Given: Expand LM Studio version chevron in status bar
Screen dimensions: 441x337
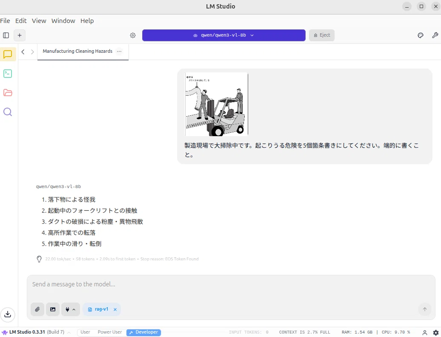Looking at the screenshot, I should point(69,332).
